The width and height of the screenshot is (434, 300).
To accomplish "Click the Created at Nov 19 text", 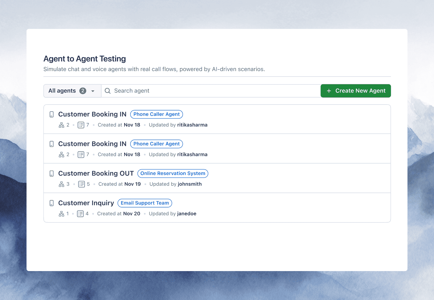I will point(120,184).
